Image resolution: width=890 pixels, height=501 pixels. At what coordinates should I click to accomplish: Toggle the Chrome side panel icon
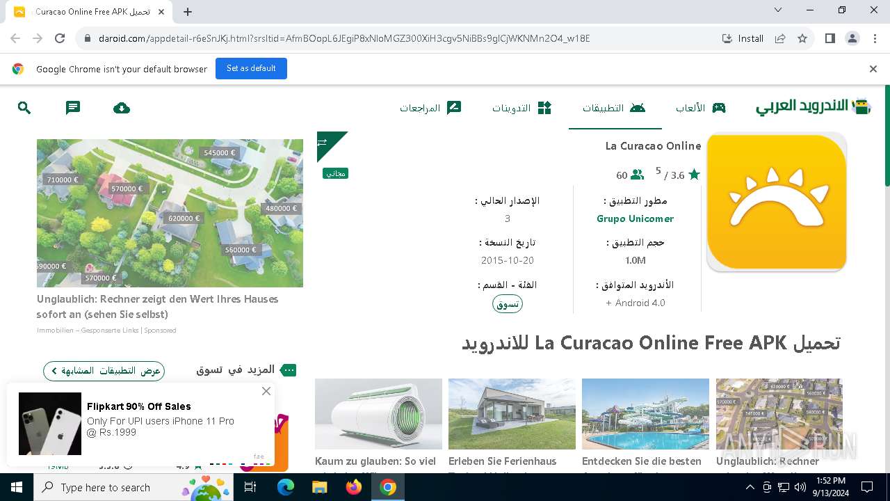[x=830, y=38]
